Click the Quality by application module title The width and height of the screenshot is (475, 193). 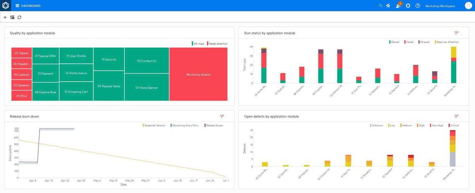[33, 33]
